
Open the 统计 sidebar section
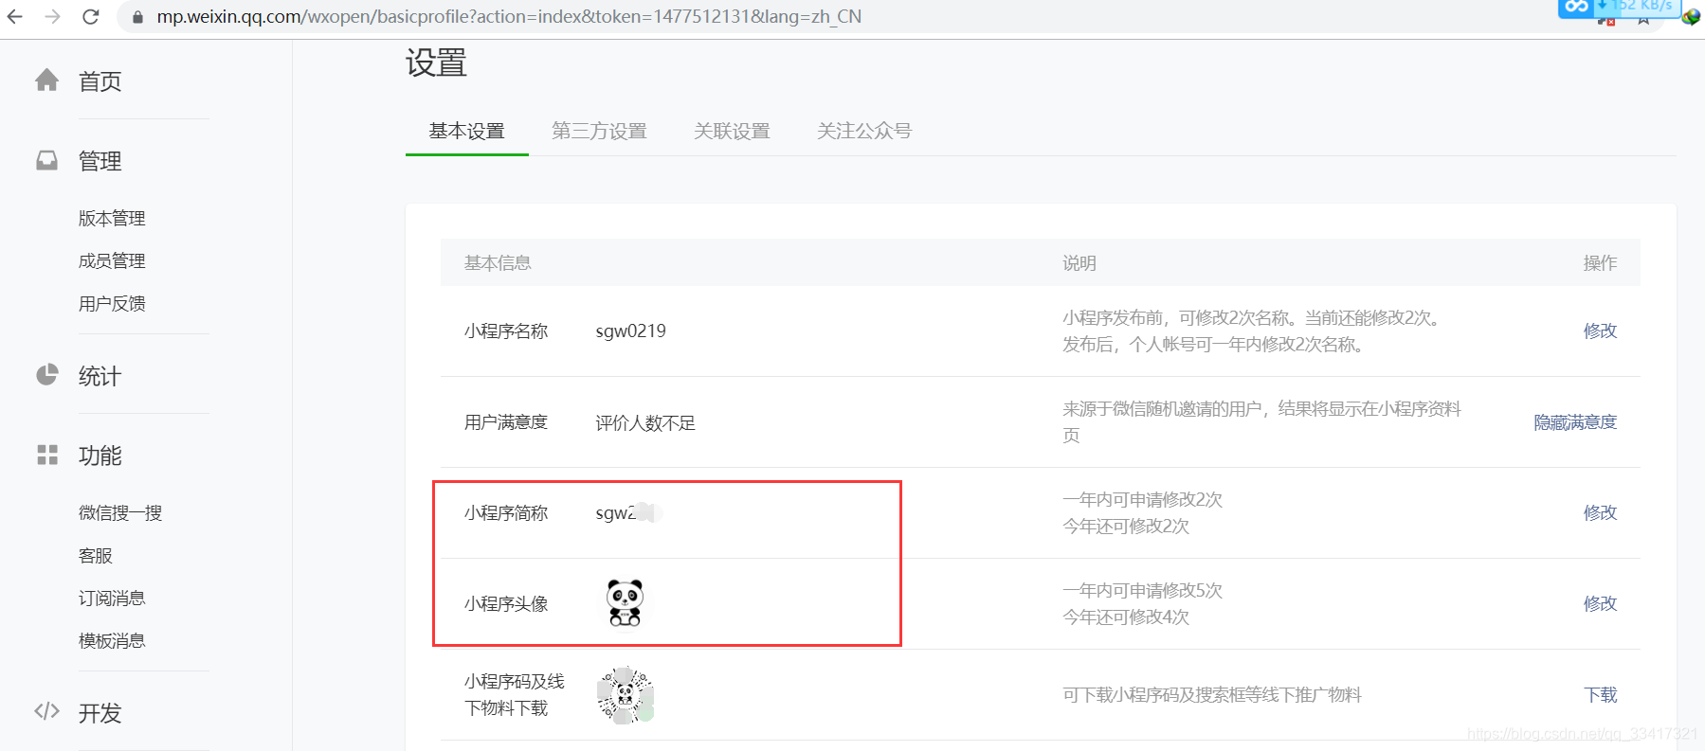tap(100, 376)
